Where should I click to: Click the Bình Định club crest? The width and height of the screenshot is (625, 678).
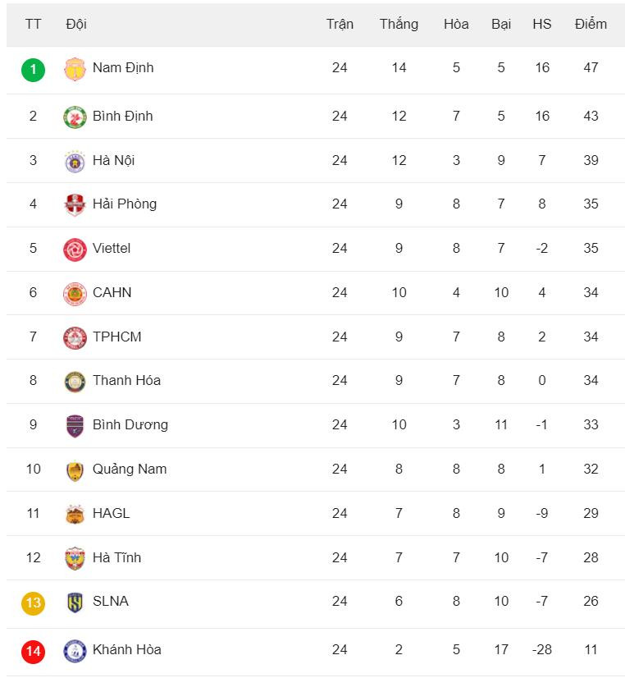75,117
